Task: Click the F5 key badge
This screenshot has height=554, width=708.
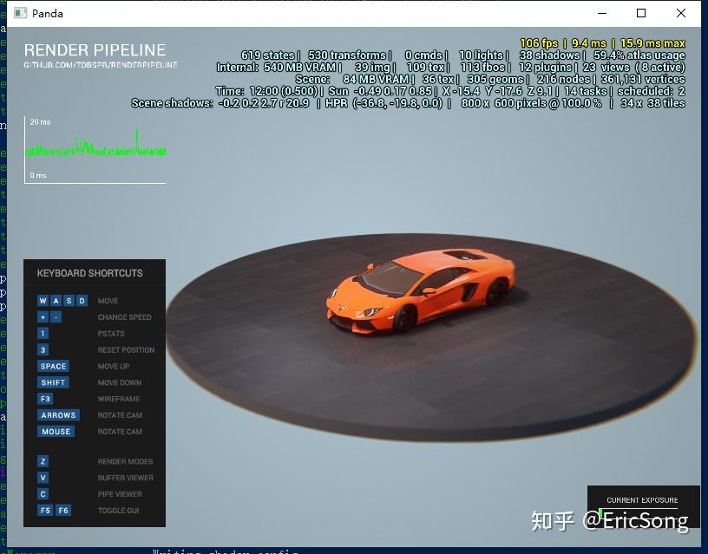Action: [x=45, y=511]
